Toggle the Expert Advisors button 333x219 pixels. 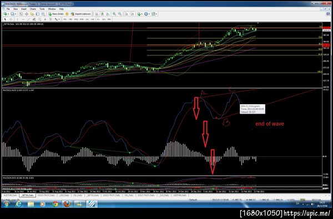tap(80, 14)
